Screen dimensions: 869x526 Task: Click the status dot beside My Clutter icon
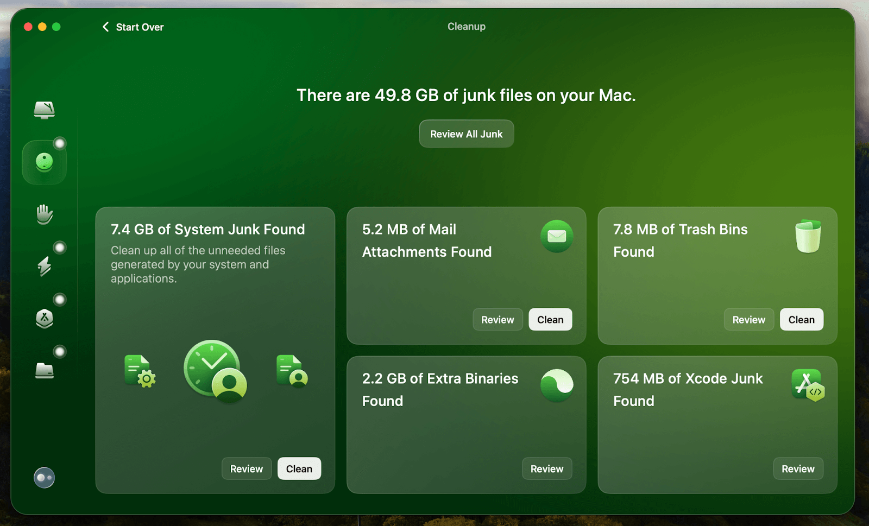pyautogui.click(x=60, y=351)
